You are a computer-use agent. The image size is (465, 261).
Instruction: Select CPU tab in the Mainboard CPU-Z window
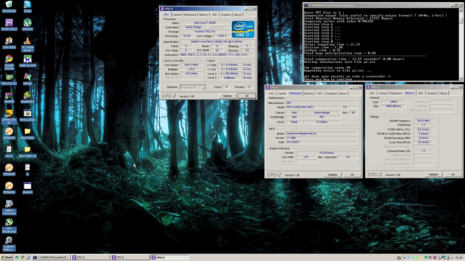(x=271, y=93)
